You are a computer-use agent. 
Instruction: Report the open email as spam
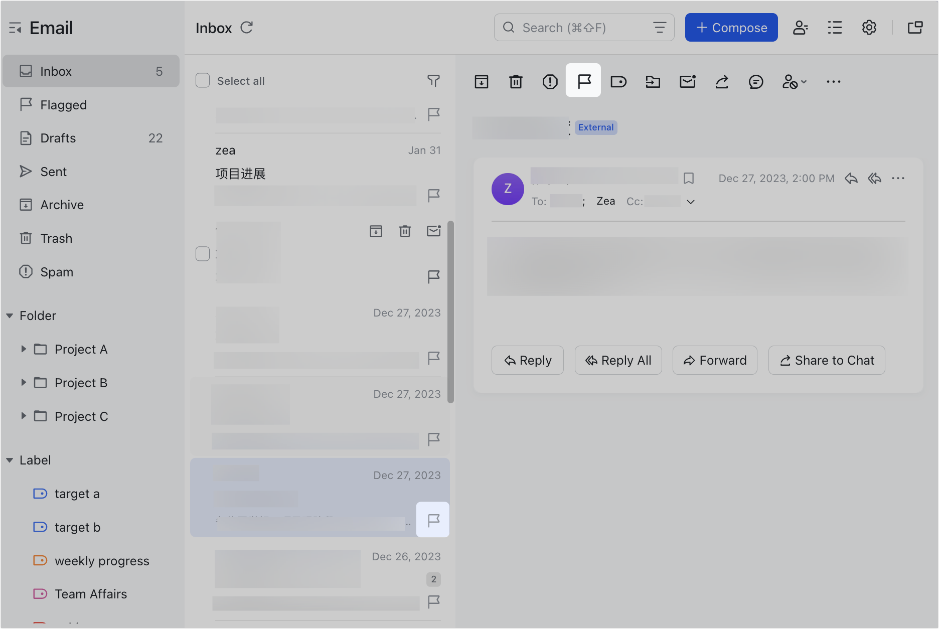[x=550, y=81]
